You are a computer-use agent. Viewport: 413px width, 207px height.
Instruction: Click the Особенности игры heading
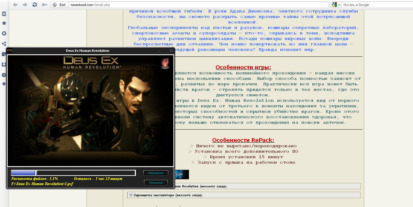pos(243,67)
